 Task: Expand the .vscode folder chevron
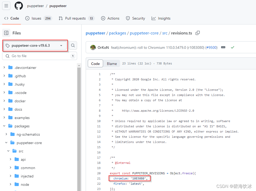pos(4,92)
